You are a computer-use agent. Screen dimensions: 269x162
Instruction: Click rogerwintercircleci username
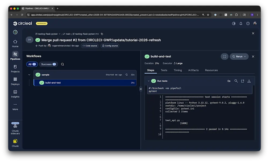(61, 46)
